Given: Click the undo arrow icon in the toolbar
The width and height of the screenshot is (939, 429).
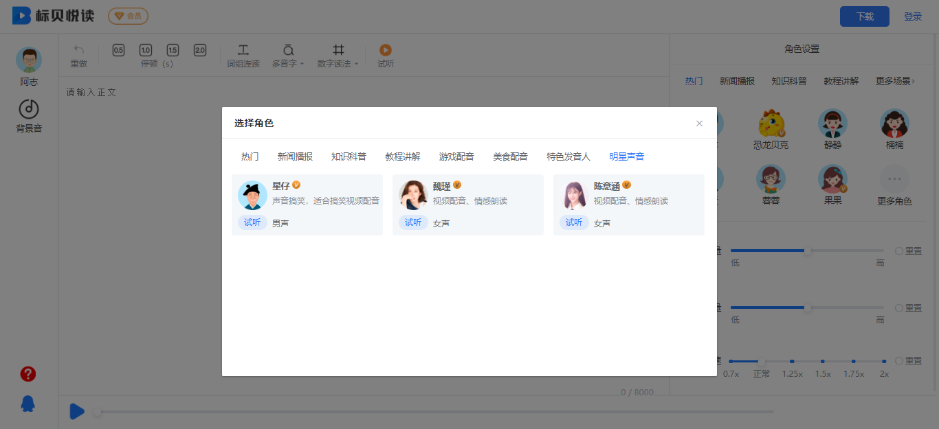Looking at the screenshot, I should click(x=78, y=50).
